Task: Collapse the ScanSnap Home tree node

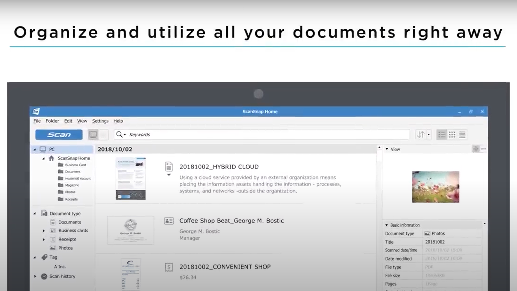Action: coord(43,159)
